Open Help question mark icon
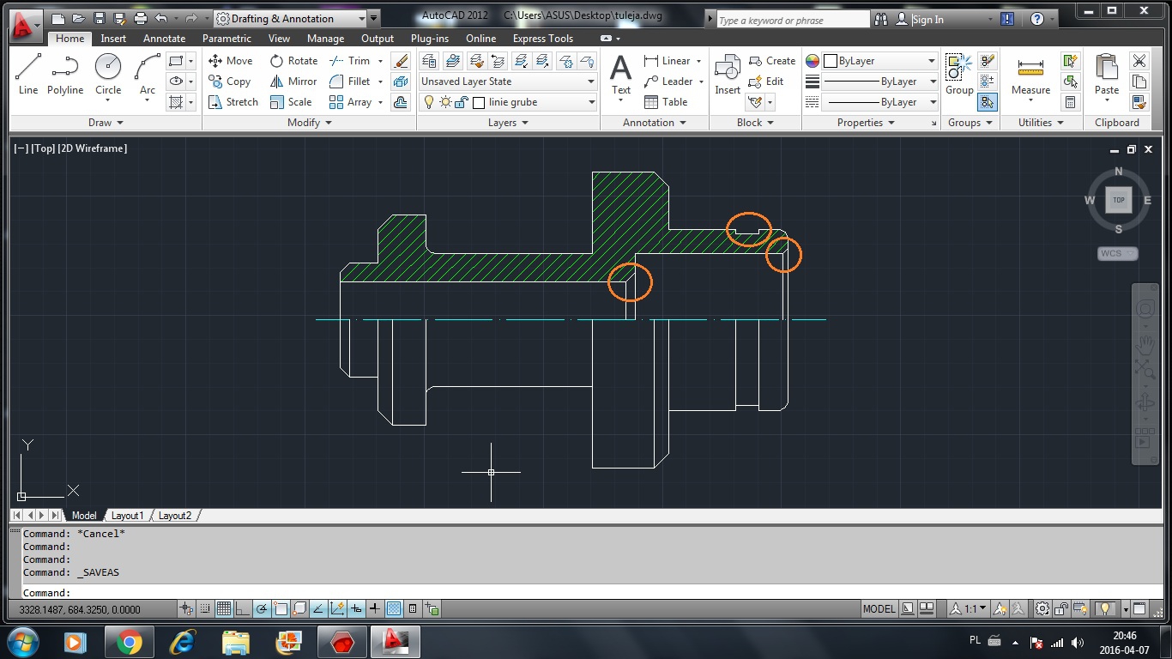Image resolution: width=1172 pixels, height=659 pixels. point(1036,19)
